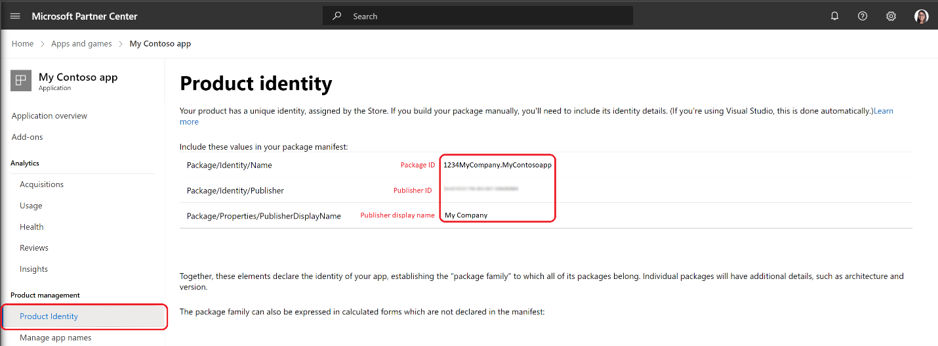Screen dimensions: 938x346
Task: Open Insights analytics page
Action: (x=33, y=269)
